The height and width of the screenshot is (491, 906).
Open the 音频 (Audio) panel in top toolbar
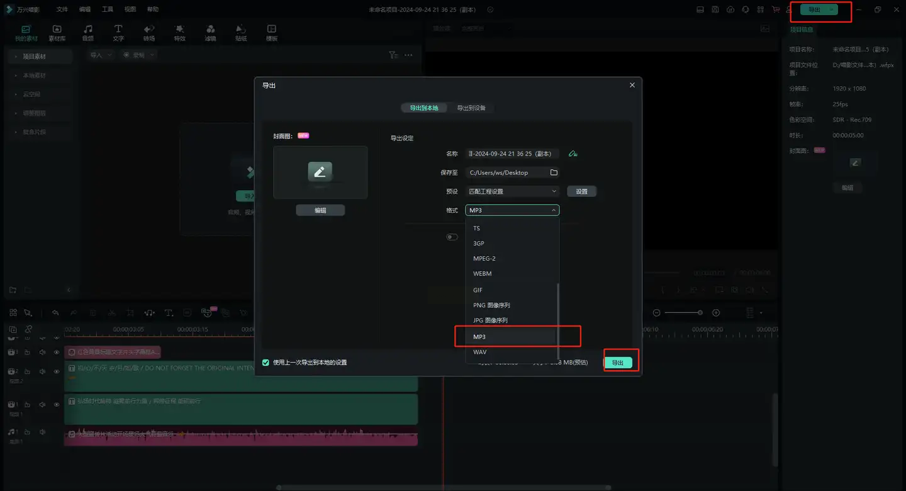tap(87, 33)
